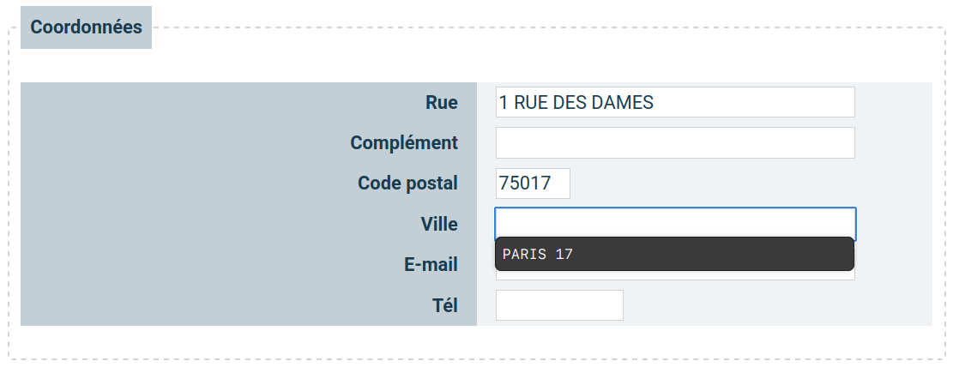Click the Code postal label
The height and width of the screenshot is (367, 953).
407,183
